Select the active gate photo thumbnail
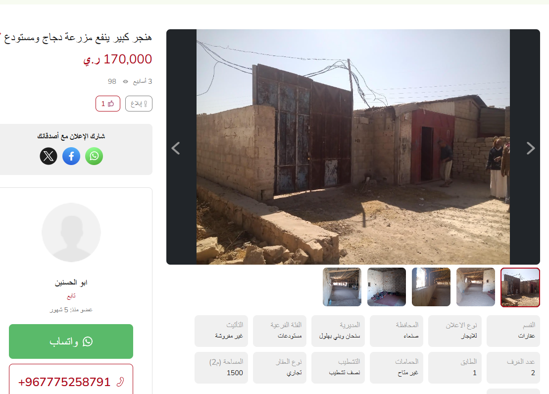The image size is (549, 394). pyautogui.click(x=520, y=287)
